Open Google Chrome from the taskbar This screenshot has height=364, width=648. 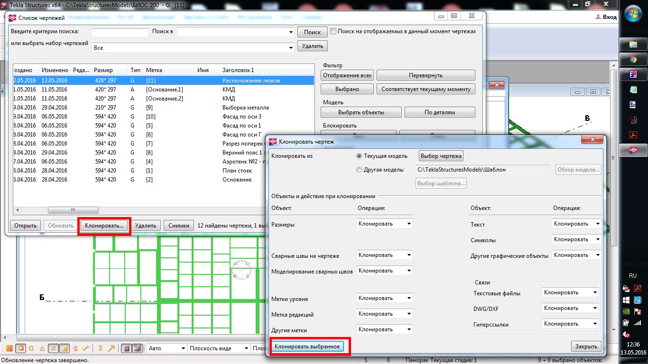[633, 60]
